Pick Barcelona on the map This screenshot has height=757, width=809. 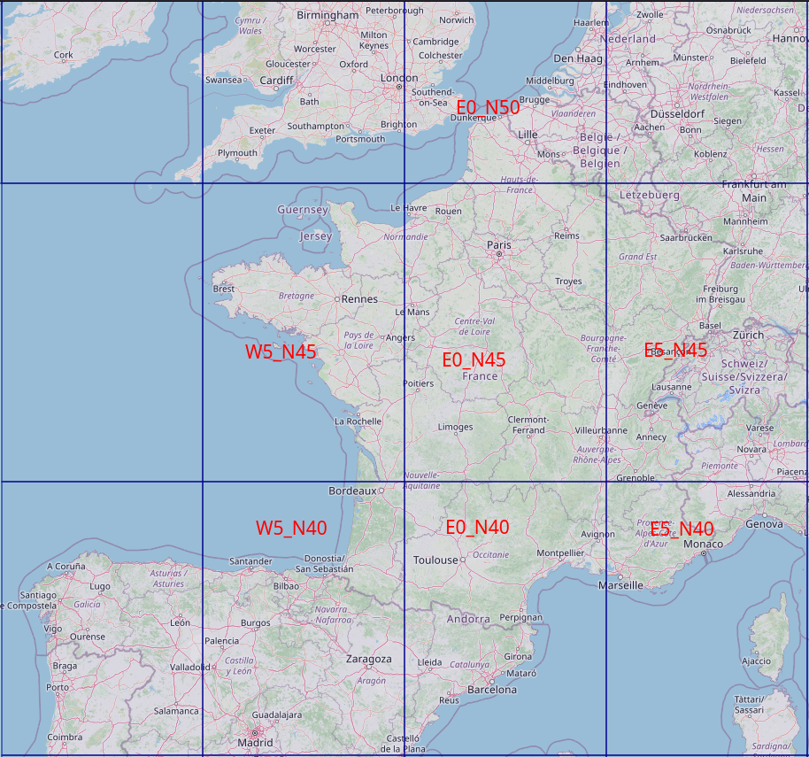click(491, 689)
